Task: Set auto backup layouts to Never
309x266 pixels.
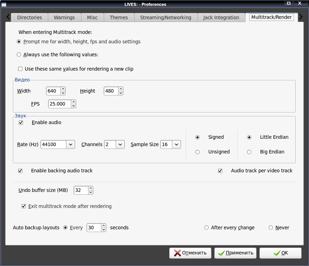Action: [x=271, y=228]
